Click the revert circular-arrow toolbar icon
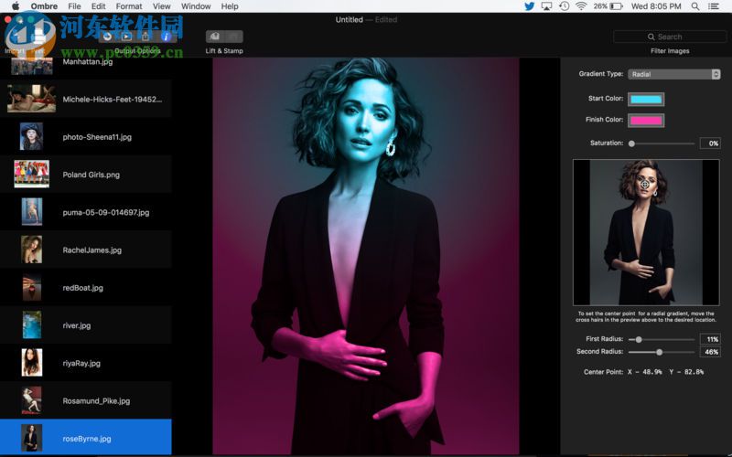The height and width of the screenshot is (457, 732). coord(107,37)
